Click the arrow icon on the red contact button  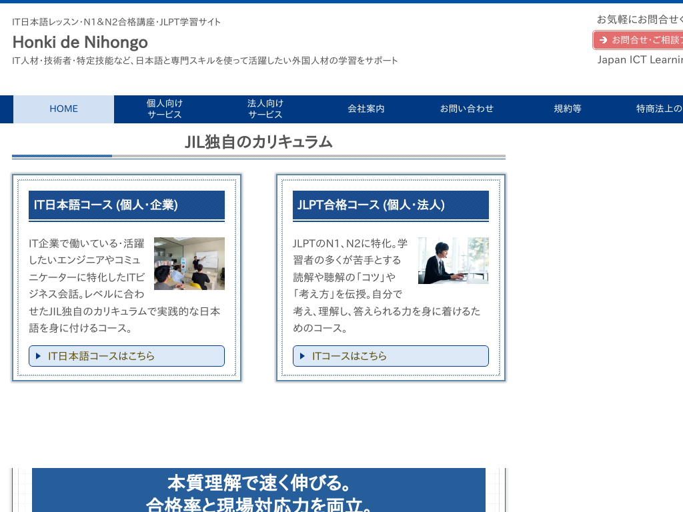pyautogui.click(x=602, y=40)
